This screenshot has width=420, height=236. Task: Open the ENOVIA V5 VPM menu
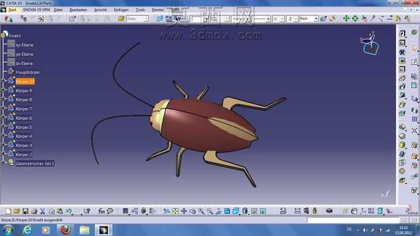pyautogui.click(x=36, y=10)
